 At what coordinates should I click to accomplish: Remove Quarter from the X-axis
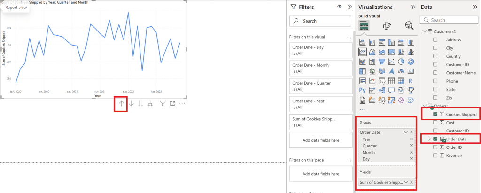coord(411,146)
